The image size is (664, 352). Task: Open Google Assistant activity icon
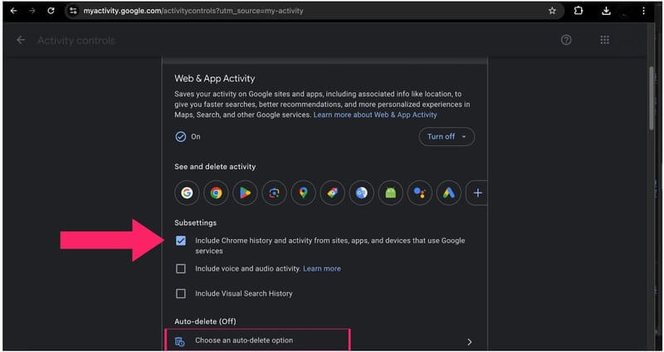(420, 193)
